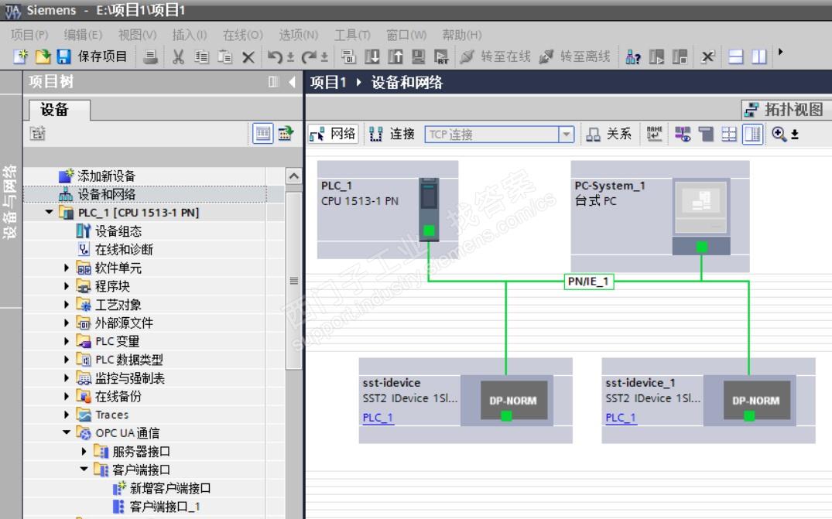Delete selection with the X icon
This screenshot has height=519, width=832.
(x=248, y=56)
